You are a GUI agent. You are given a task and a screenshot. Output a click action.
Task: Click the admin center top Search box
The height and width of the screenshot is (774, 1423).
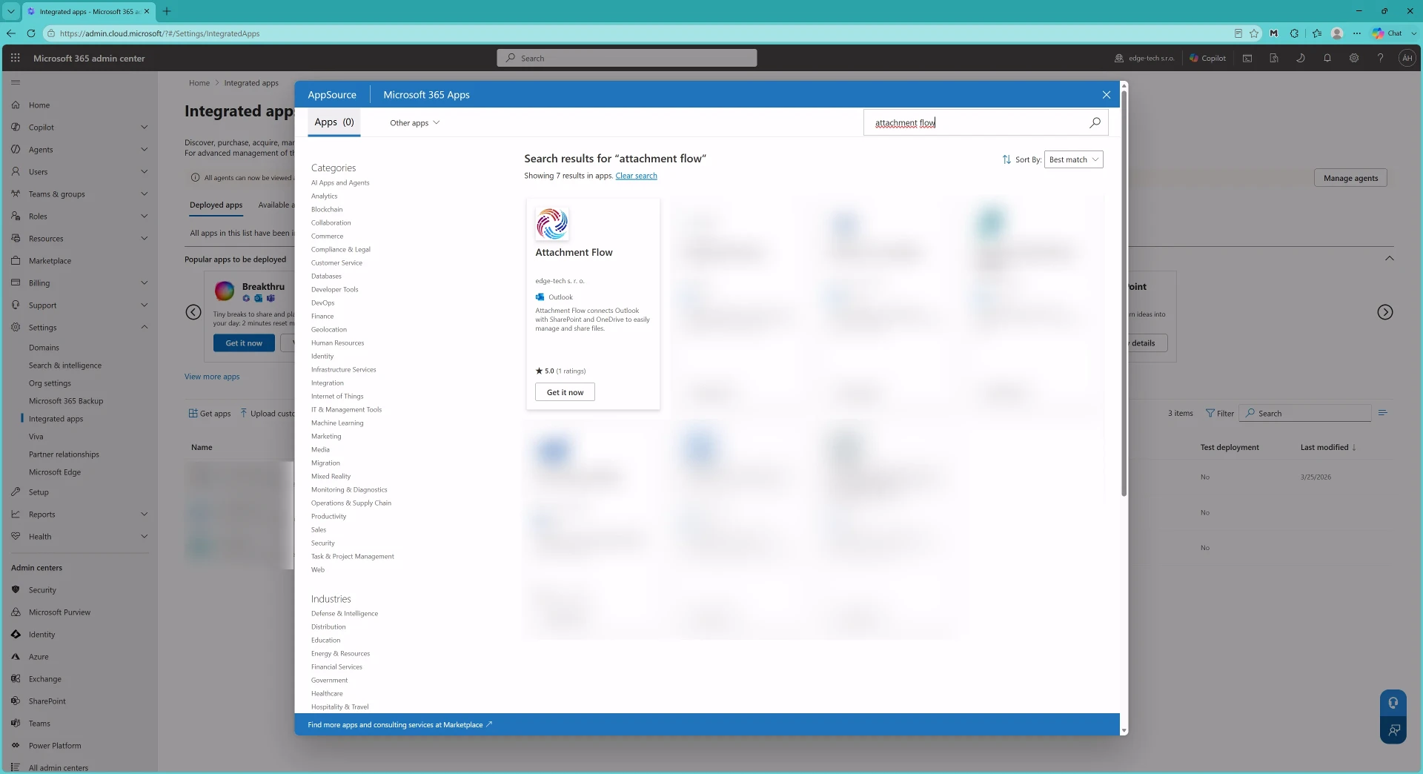point(627,58)
